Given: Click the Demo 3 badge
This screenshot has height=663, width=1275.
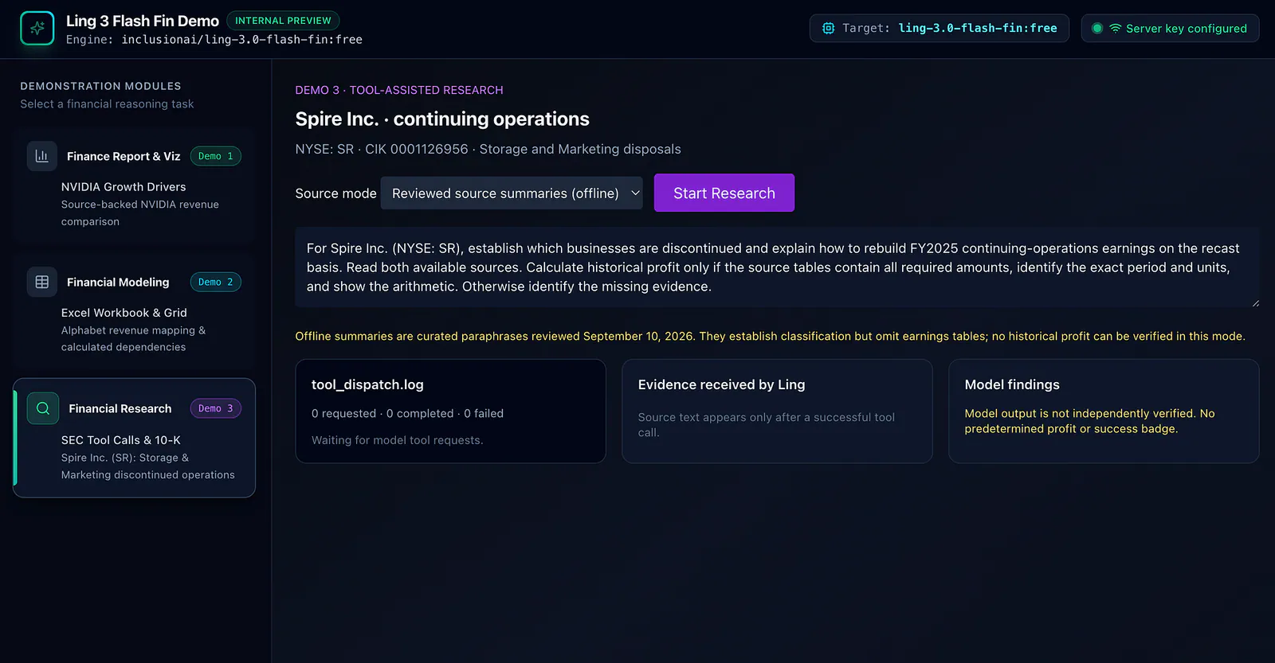Looking at the screenshot, I should [216, 408].
